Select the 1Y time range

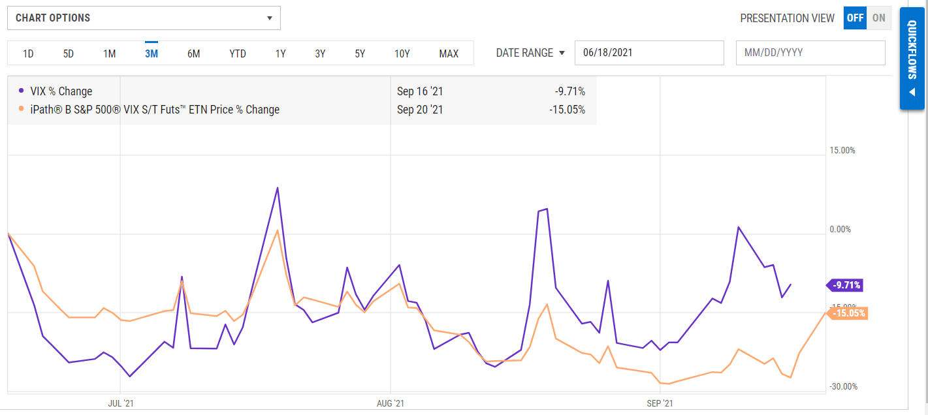280,54
